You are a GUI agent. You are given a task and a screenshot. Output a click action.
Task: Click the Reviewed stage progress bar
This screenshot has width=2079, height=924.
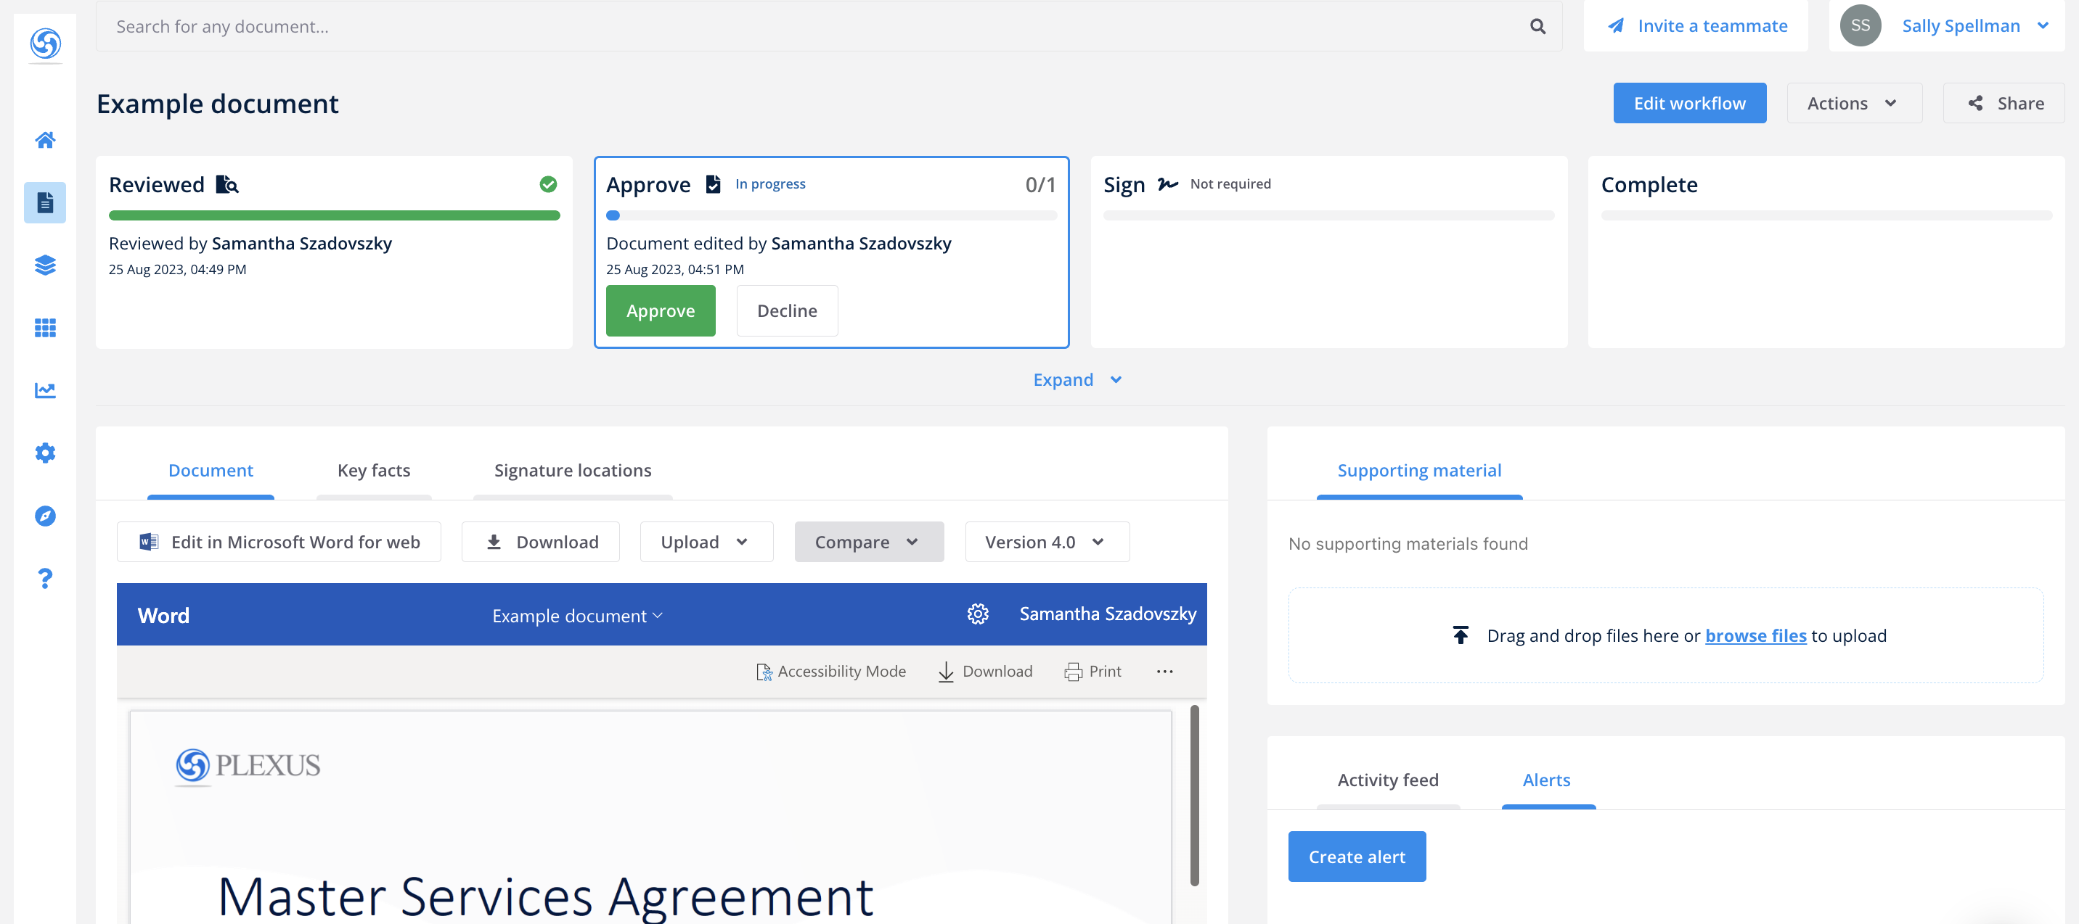pyautogui.click(x=334, y=215)
